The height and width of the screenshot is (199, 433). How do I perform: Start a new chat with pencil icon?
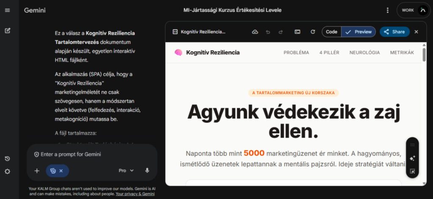7,30
